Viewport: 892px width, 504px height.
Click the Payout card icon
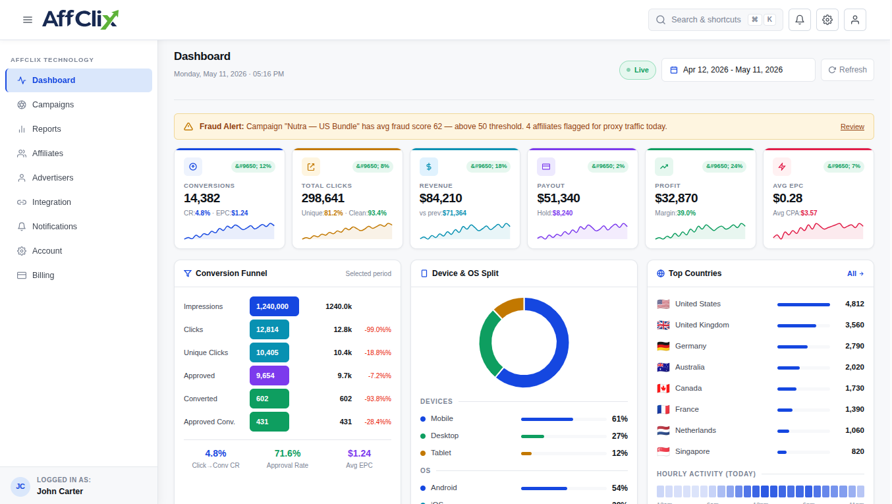point(546,167)
